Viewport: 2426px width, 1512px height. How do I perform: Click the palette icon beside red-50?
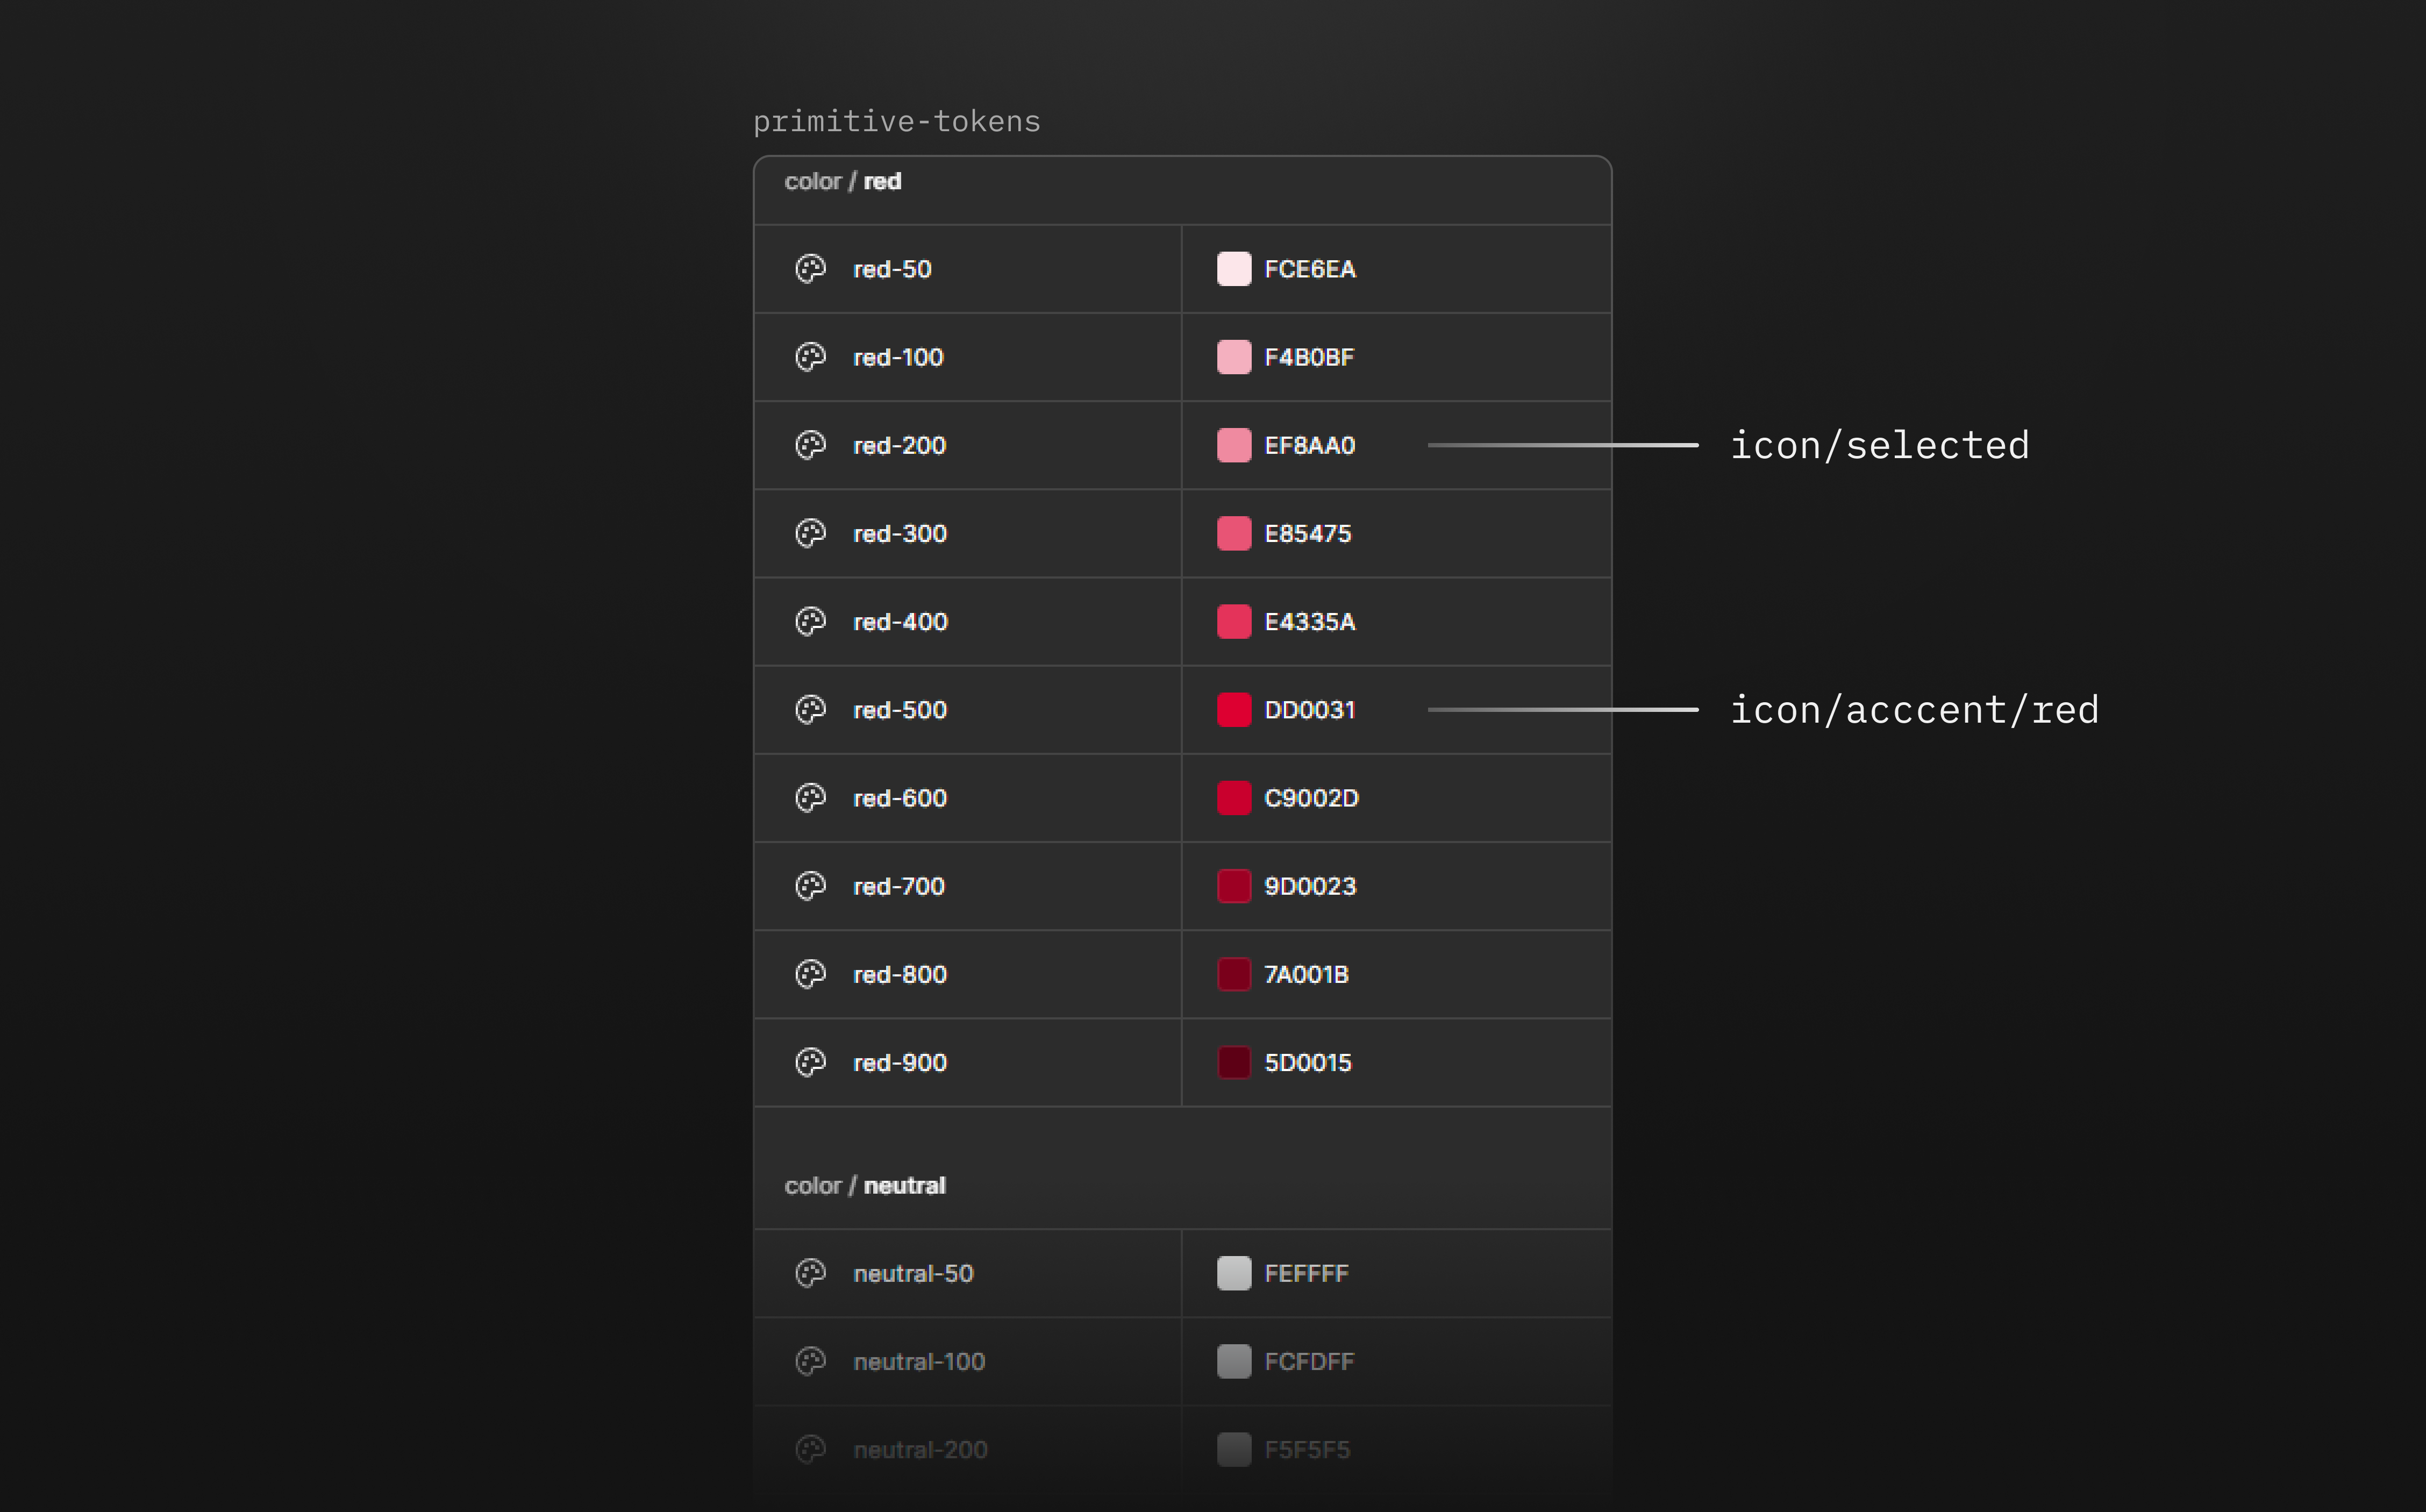810,269
